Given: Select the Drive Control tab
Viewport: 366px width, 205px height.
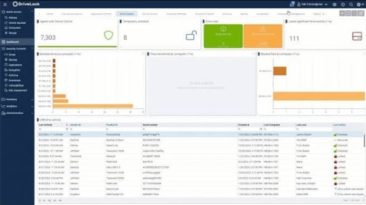Looking at the screenshot, I should (126, 14).
